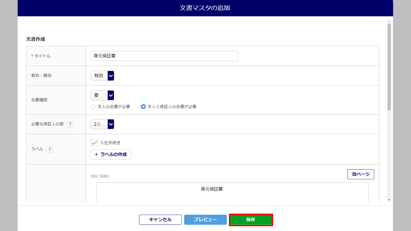Image resolution: width=411 pixels, height=231 pixels.
Task: Click inside the document body text area
Action: click(x=232, y=192)
